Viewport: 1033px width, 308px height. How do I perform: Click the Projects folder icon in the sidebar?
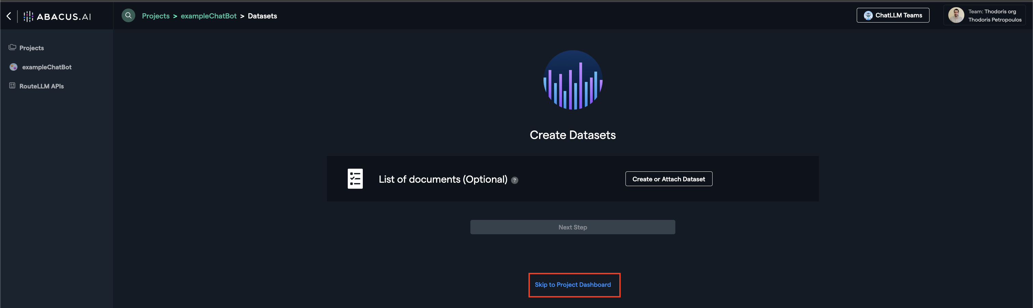pyautogui.click(x=12, y=47)
